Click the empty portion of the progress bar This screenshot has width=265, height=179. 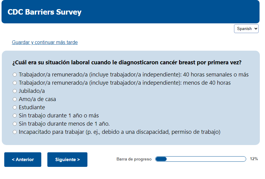206,159
